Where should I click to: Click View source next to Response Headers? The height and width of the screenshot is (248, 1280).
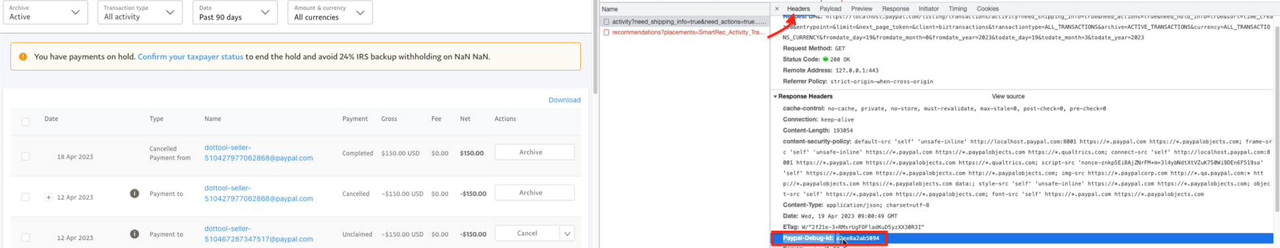coord(1008,96)
